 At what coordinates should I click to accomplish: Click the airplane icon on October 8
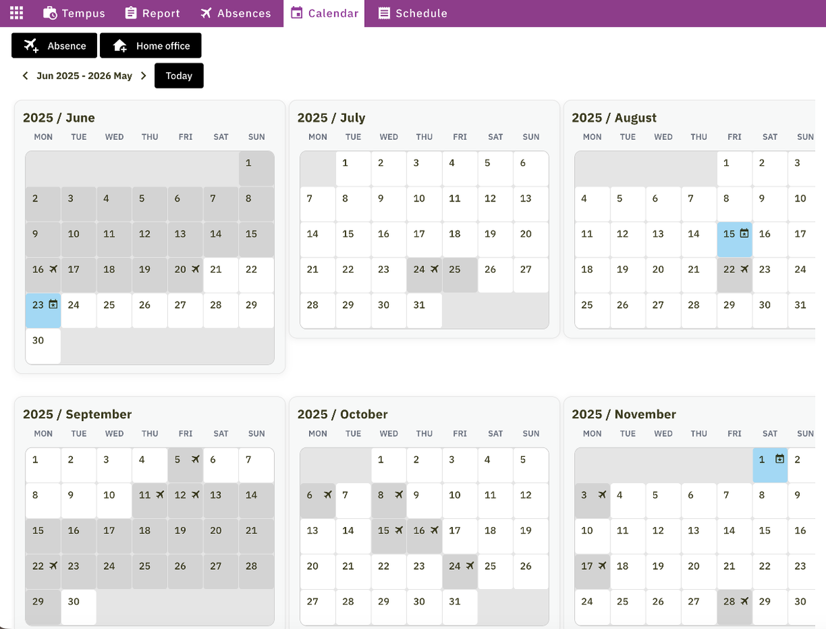[399, 495]
